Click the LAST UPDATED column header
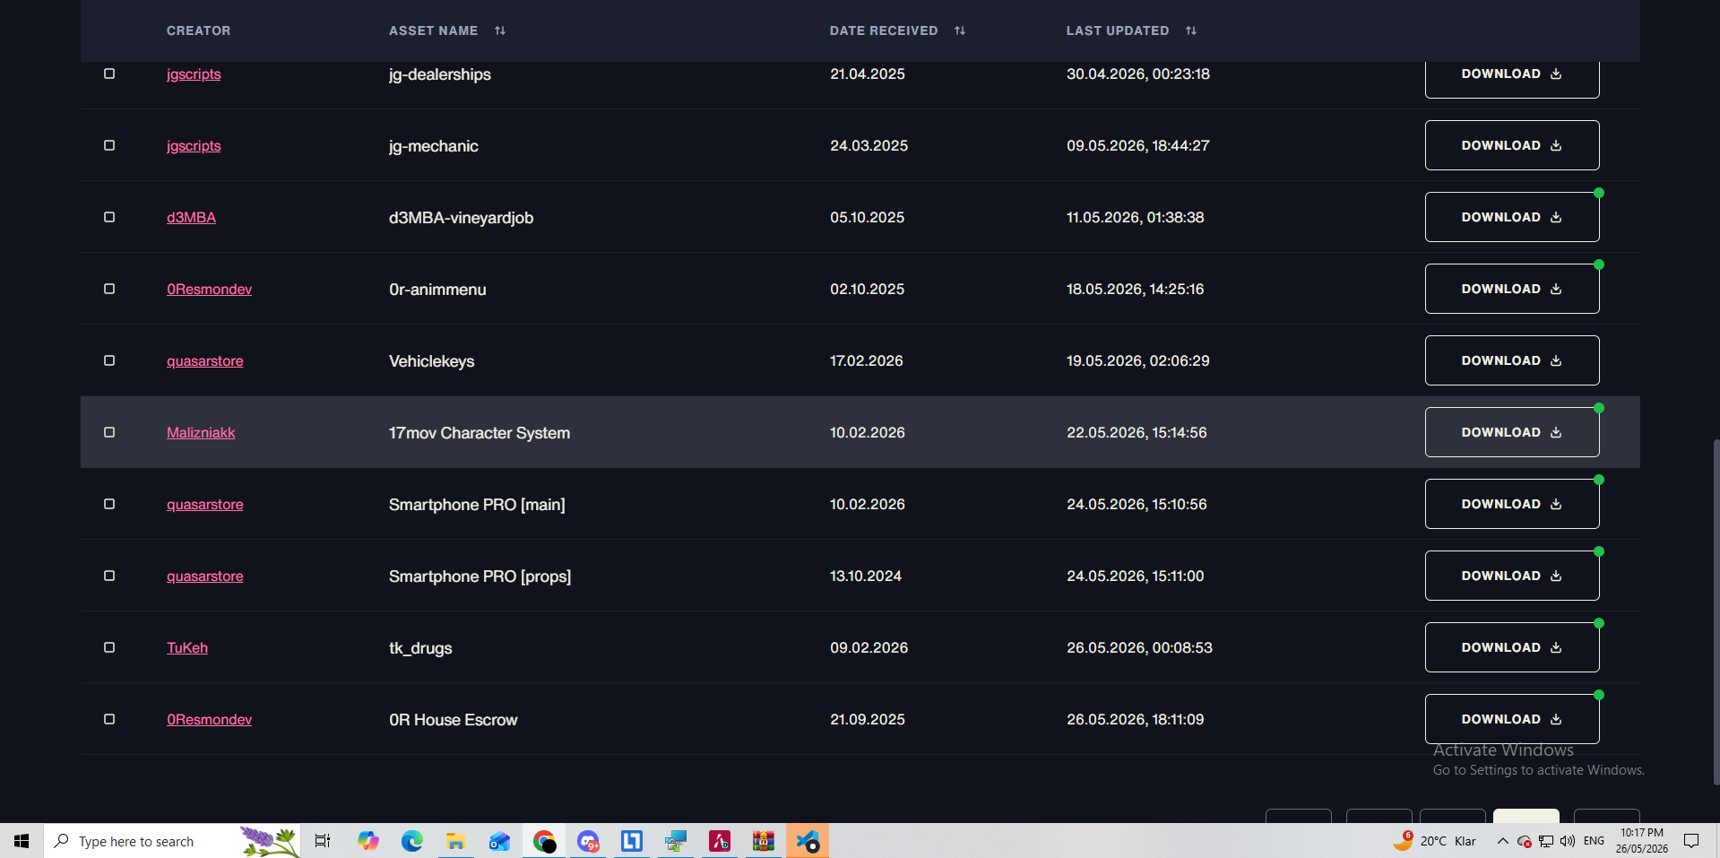Viewport: 1720px width, 858px height. click(x=1118, y=30)
